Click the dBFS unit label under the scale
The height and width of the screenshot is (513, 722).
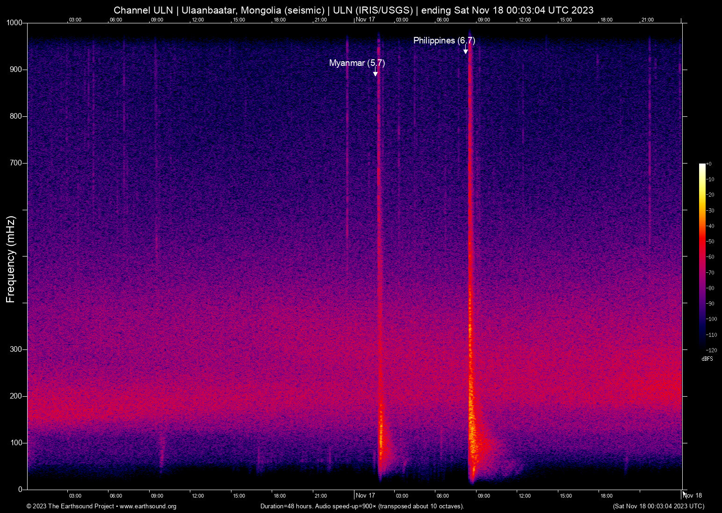click(x=707, y=359)
